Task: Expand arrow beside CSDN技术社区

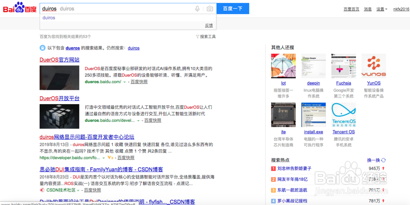Action: [x=78, y=190]
